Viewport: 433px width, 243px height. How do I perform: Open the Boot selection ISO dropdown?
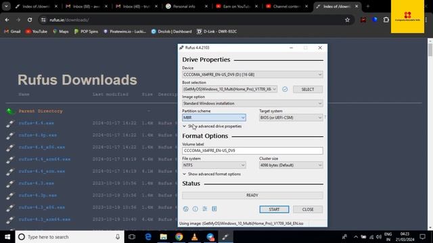229,89
